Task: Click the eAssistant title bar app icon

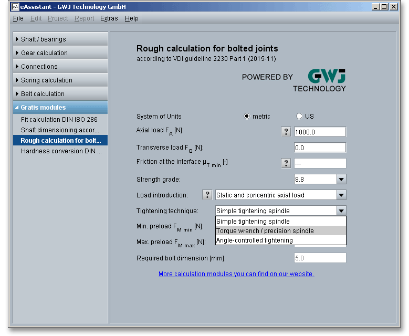Action: tap(15, 7)
